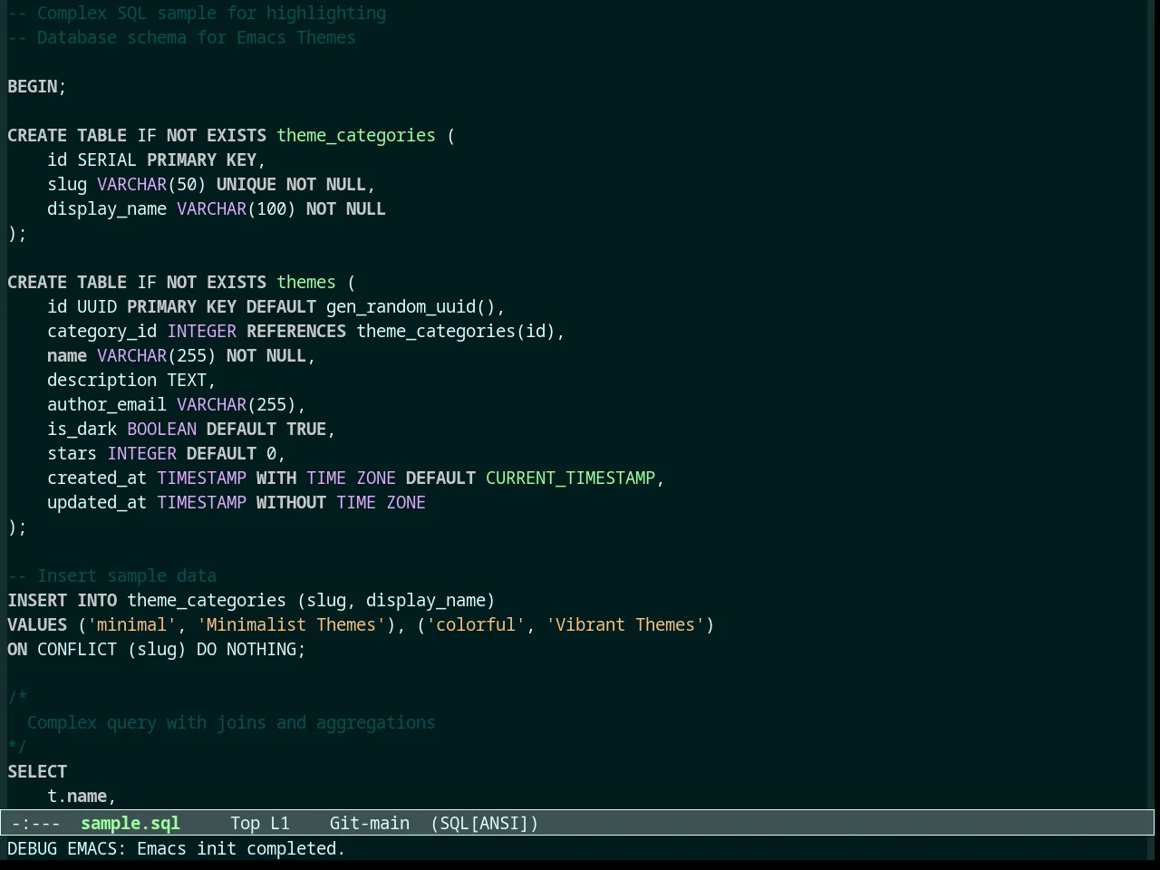Screen dimensions: 1160x870
Task: Click 'id SERIAL PRIMARY KEY' line
Action: click(157, 160)
